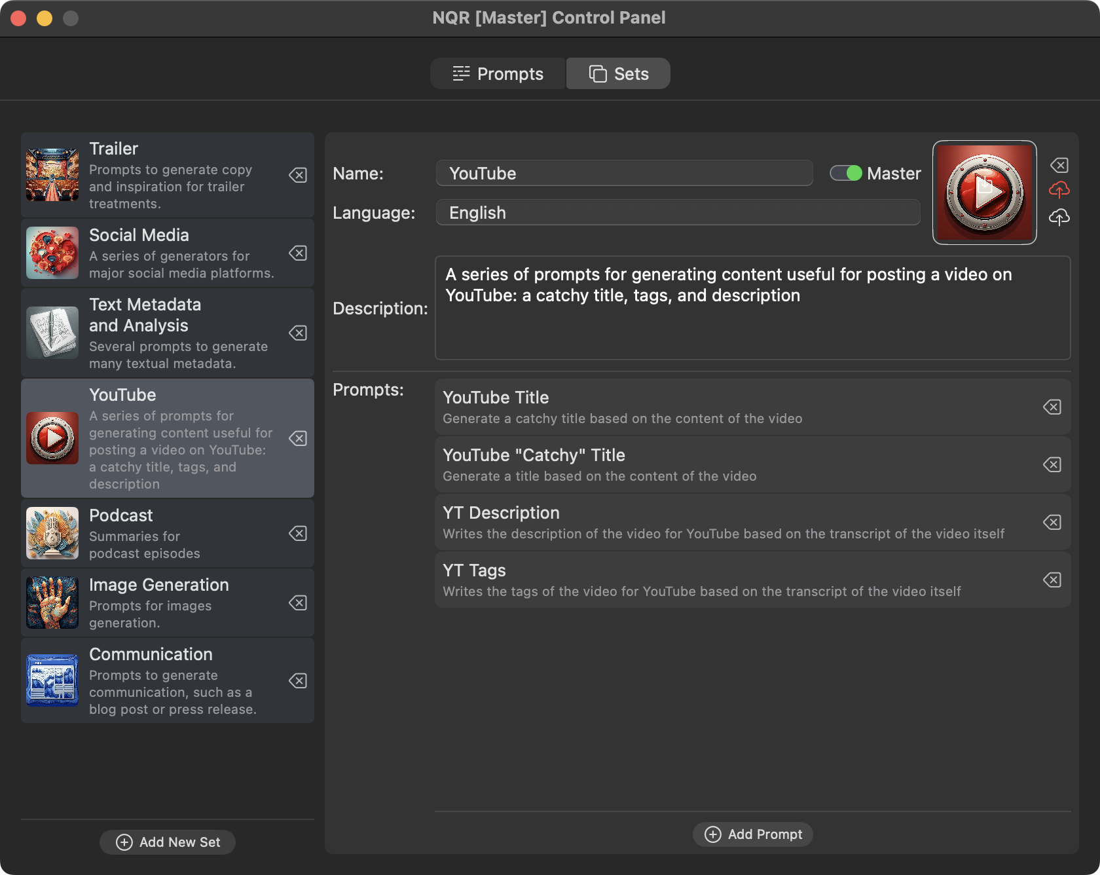Edit the Description text area
This screenshot has height=875, width=1100.
[x=752, y=308]
